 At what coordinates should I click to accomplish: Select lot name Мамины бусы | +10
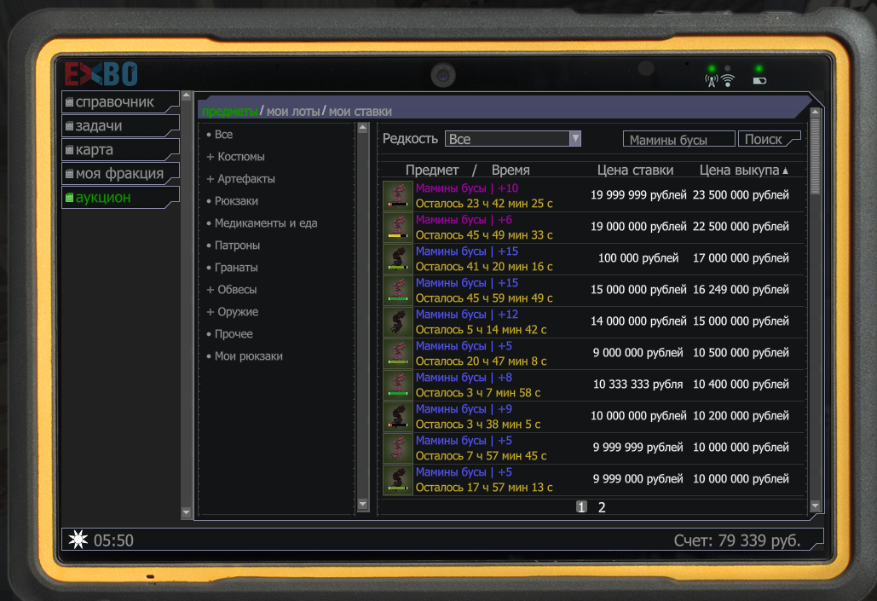coord(467,188)
